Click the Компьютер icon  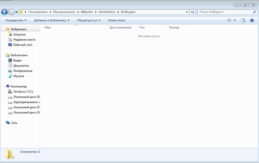tap(8, 86)
